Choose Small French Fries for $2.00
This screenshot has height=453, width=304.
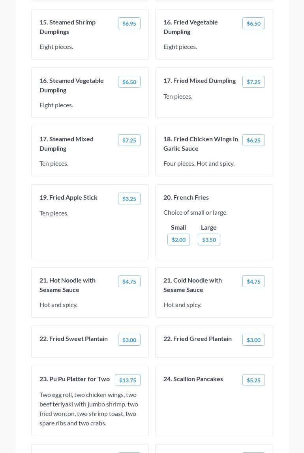pos(178,240)
